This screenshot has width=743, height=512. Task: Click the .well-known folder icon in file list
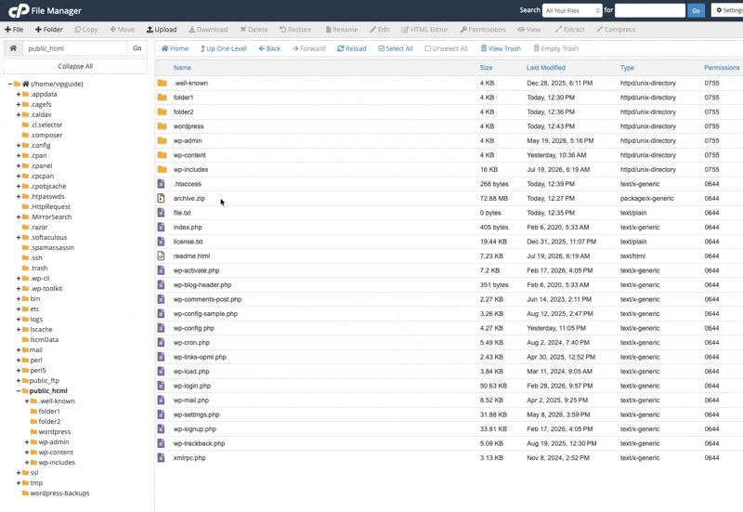click(x=162, y=83)
